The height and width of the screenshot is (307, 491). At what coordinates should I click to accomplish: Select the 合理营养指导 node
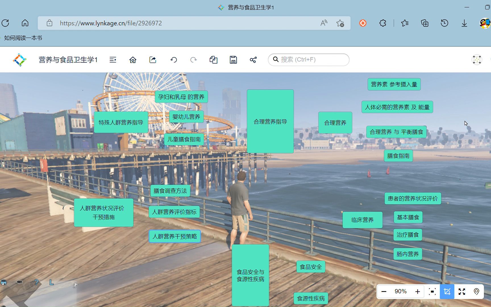click(x=270, y=121)
